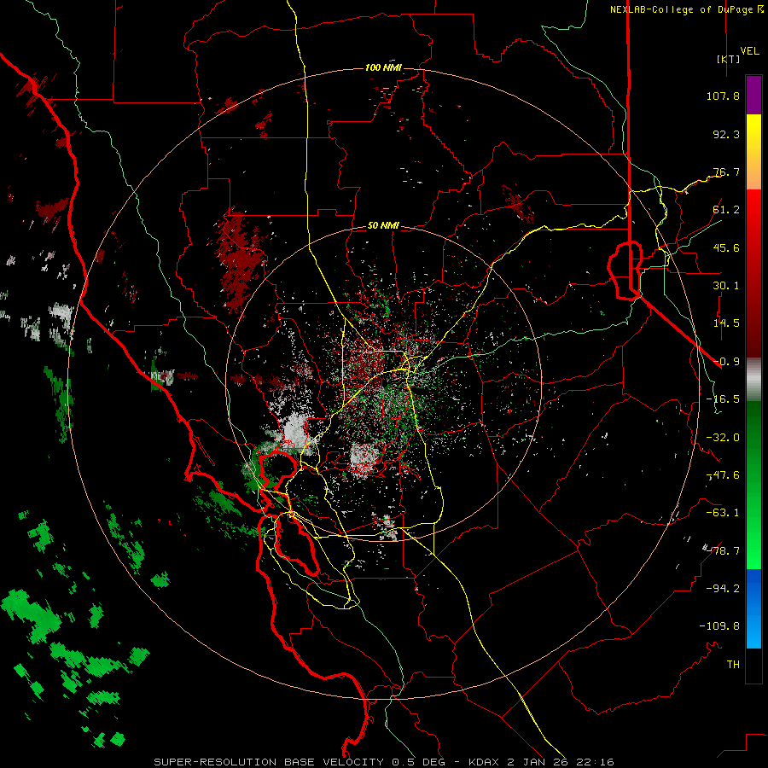Pick the yellow segment of the velocity scale

tap(753, 152)
